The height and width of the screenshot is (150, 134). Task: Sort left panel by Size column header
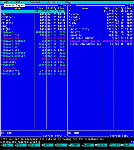pos(40,8)
